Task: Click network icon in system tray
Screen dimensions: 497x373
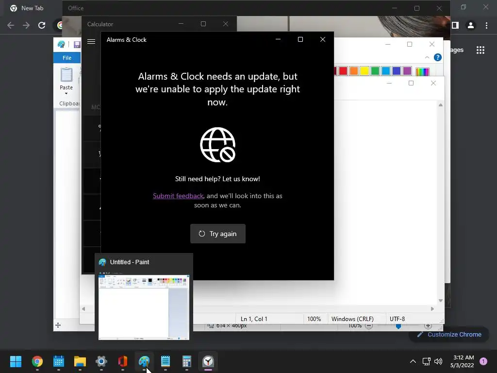Action: pos(426,361)
